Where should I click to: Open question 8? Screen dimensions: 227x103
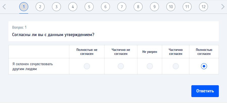138,7
